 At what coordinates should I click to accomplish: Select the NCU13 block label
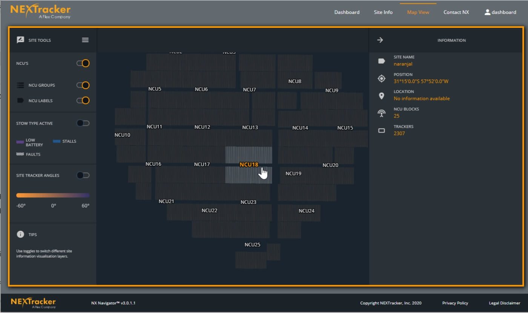pyautogui.click(x=250, y=127)
